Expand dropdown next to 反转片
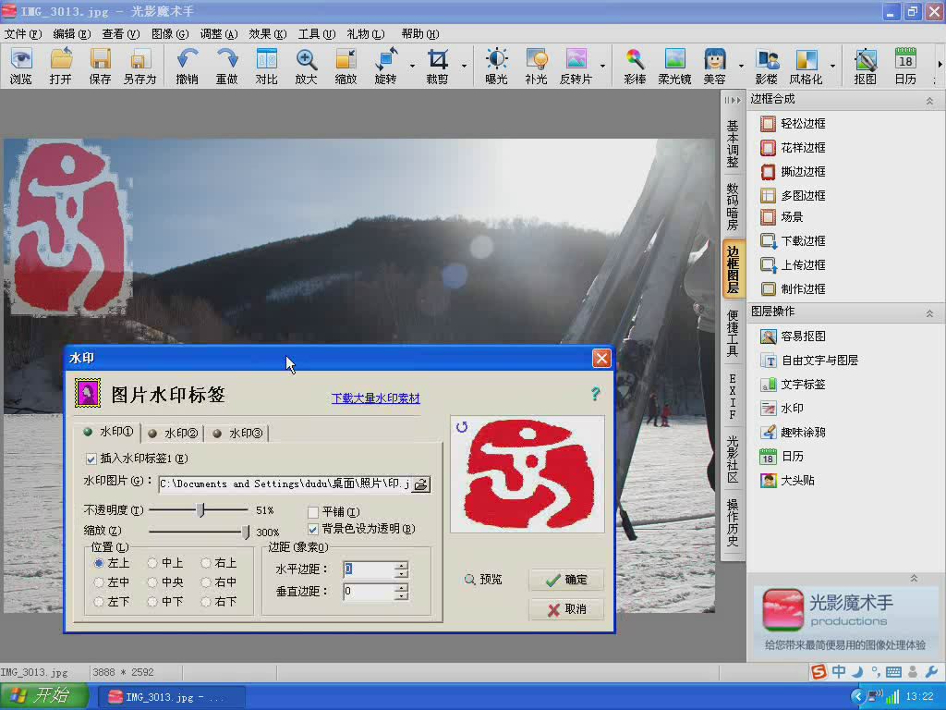This screenshot has height=710, width=946. click(x=602, y=66)
